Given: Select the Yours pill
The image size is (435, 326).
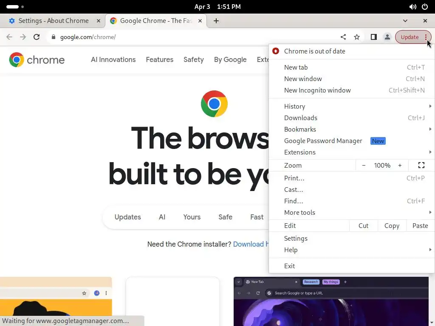Looking at the screenshot, I should pyautogui.click(x=192, y=217).
